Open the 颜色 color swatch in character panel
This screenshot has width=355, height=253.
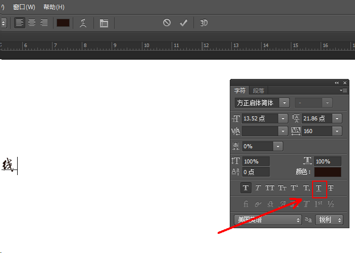click(x=328, y=172)
